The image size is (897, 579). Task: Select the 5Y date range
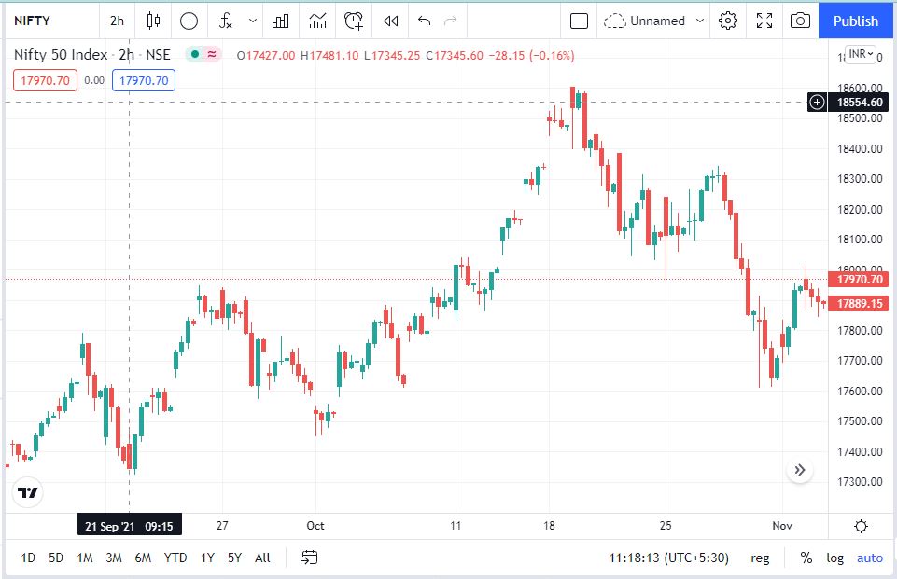pos(234,558)
